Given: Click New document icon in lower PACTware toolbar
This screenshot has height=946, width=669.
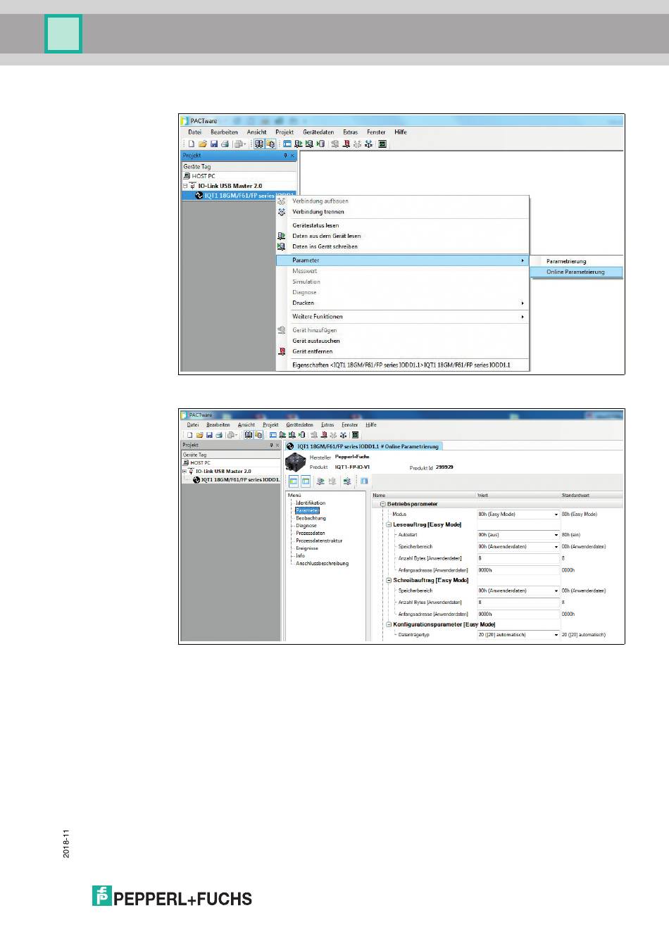Looking at the screenshot, I should click(x=189, y=435).
